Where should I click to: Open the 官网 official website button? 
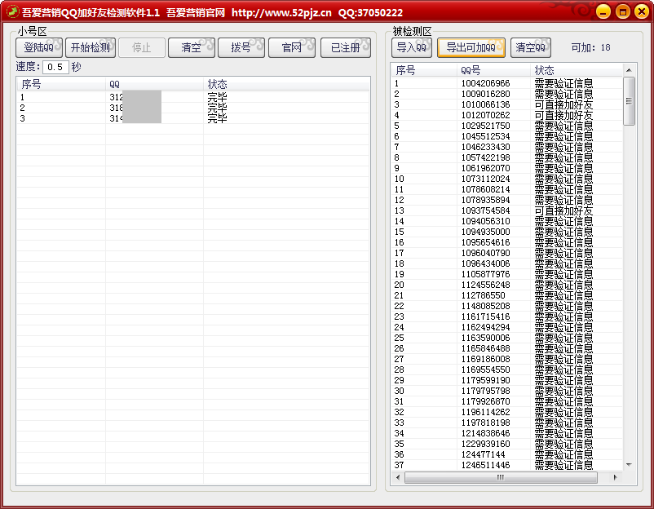[x=291, y=48]
